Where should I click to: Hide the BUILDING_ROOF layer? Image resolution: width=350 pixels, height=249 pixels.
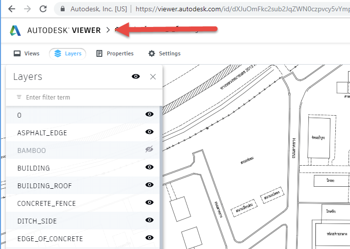coord(149,185)
